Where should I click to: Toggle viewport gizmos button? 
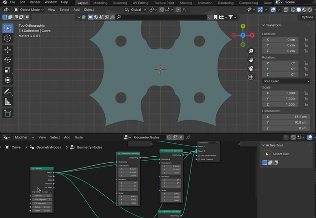pos(260,10)
